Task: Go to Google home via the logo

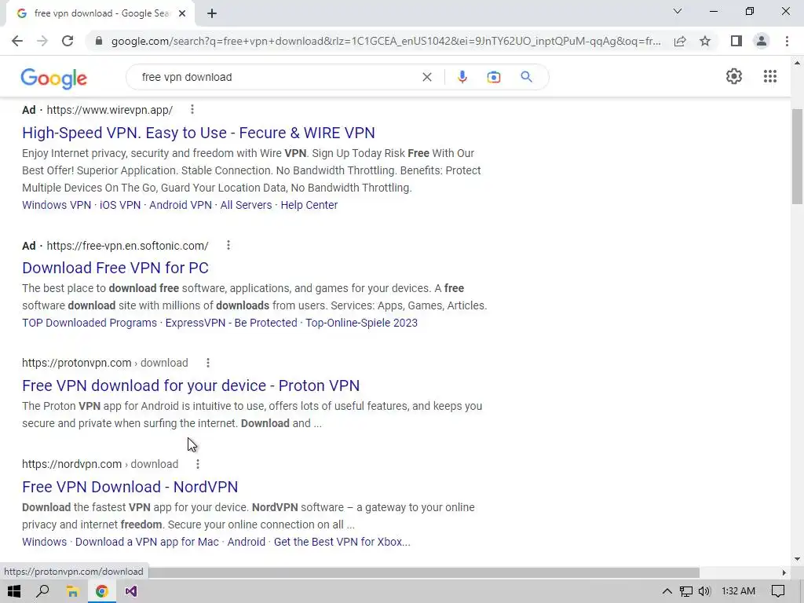Action: coord(54,78)
